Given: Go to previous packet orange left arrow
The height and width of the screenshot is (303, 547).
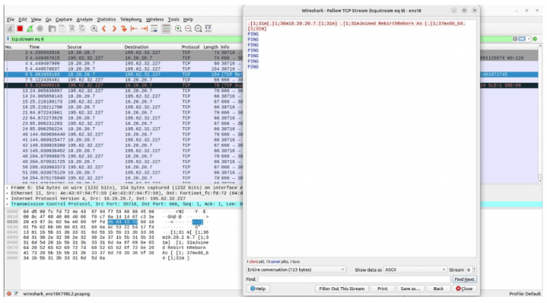Looking at the screenshot, I should point(104,29).
